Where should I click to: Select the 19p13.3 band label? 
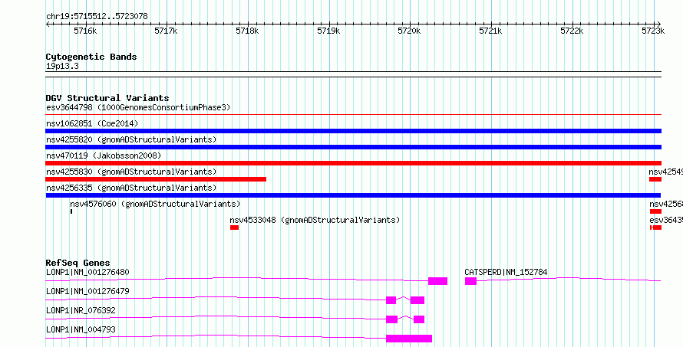(x=63, y=66)
